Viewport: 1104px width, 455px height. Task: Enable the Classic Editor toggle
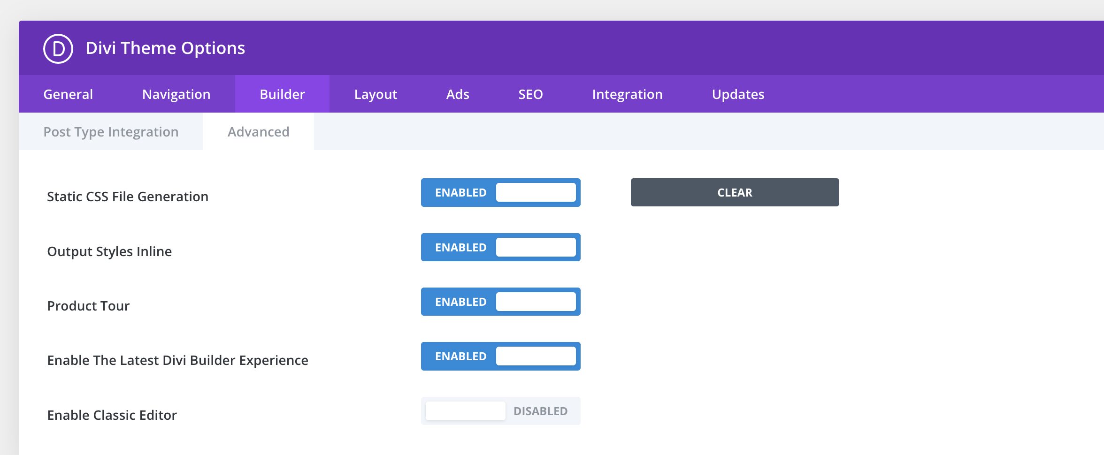500,411
